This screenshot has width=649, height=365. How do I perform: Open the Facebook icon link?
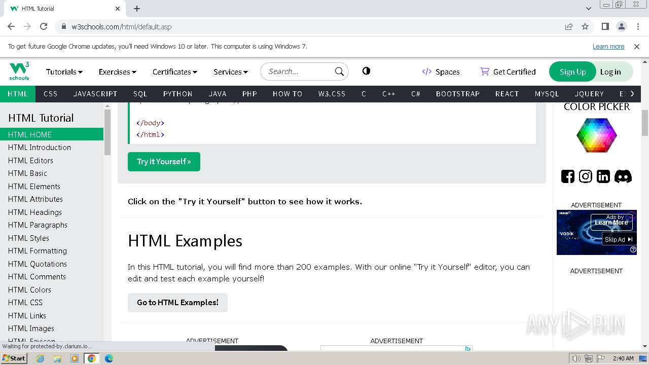[568, 176]
